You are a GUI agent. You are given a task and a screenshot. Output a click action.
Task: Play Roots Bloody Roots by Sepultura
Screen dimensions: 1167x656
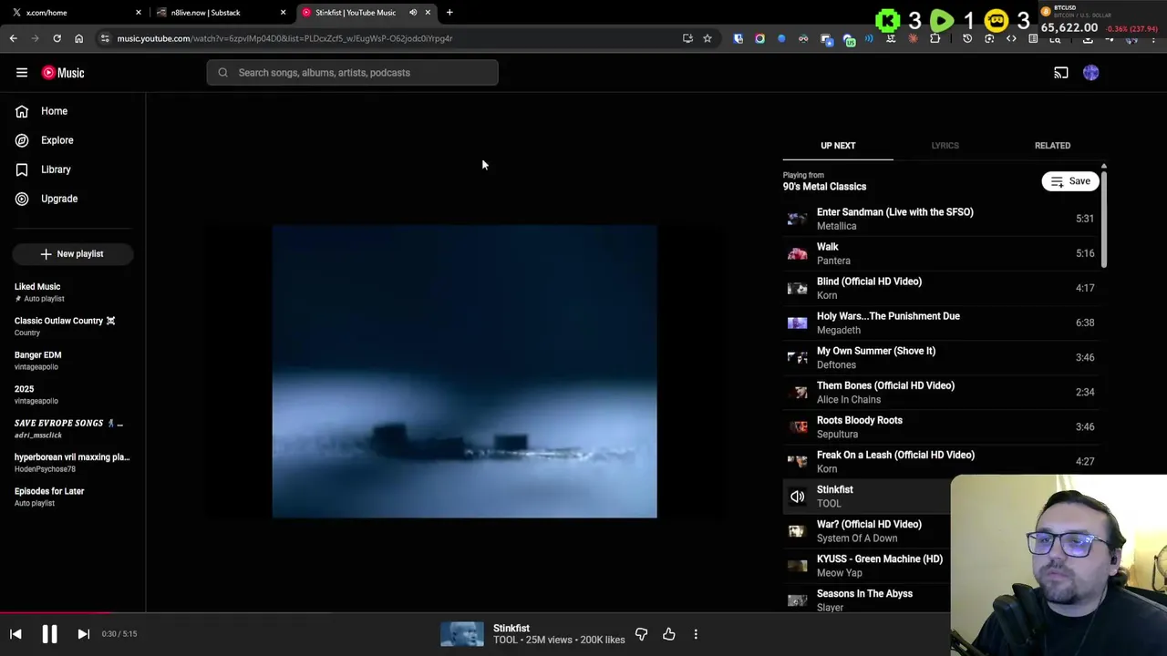[x=940, y=426]
